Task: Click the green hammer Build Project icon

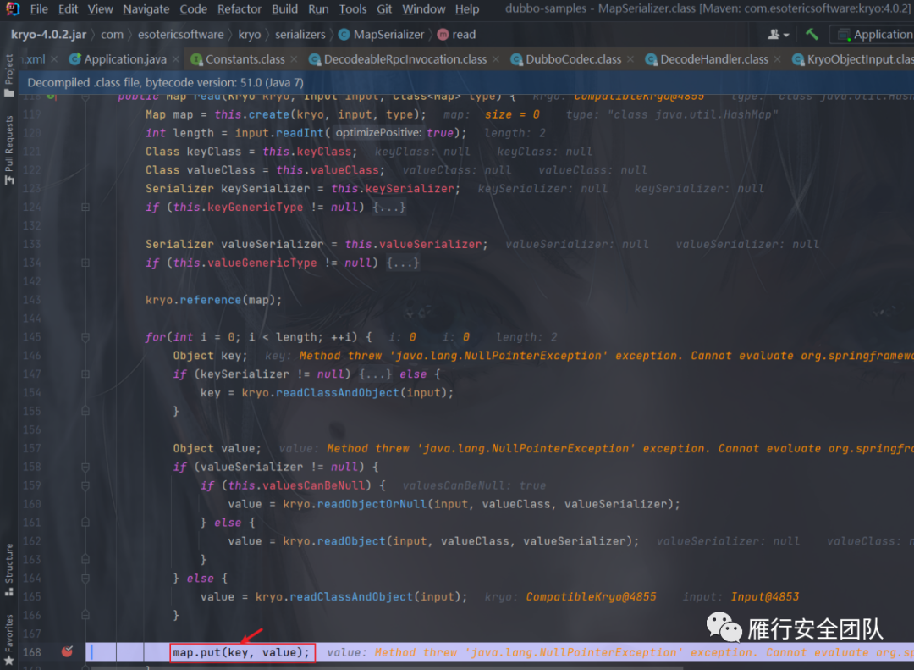Action: coord(812,35)
